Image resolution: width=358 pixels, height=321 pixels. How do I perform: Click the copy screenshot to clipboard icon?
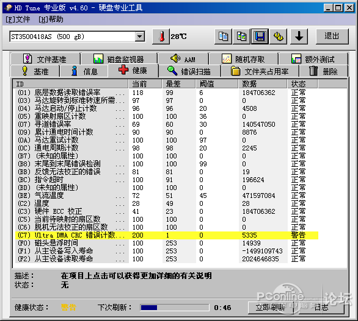click(241, 37)
